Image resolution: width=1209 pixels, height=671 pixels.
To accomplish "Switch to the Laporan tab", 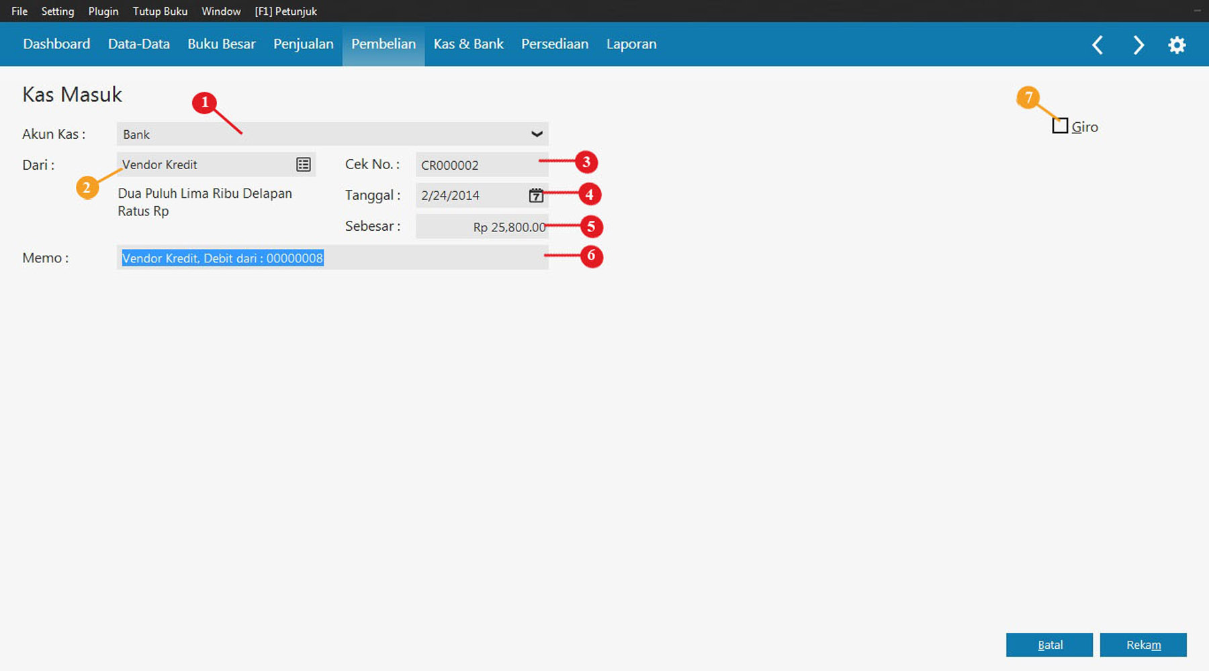I will click(x=631, y=44).
